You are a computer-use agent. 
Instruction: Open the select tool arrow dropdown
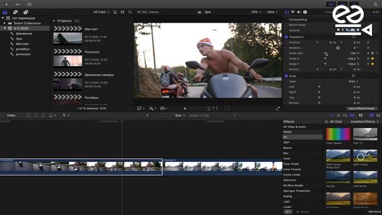click(x=66, y=115)
